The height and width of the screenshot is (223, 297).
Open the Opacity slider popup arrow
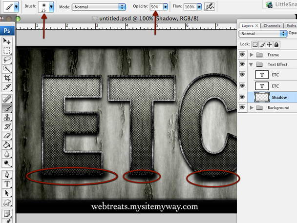click(x=166, y=7)
